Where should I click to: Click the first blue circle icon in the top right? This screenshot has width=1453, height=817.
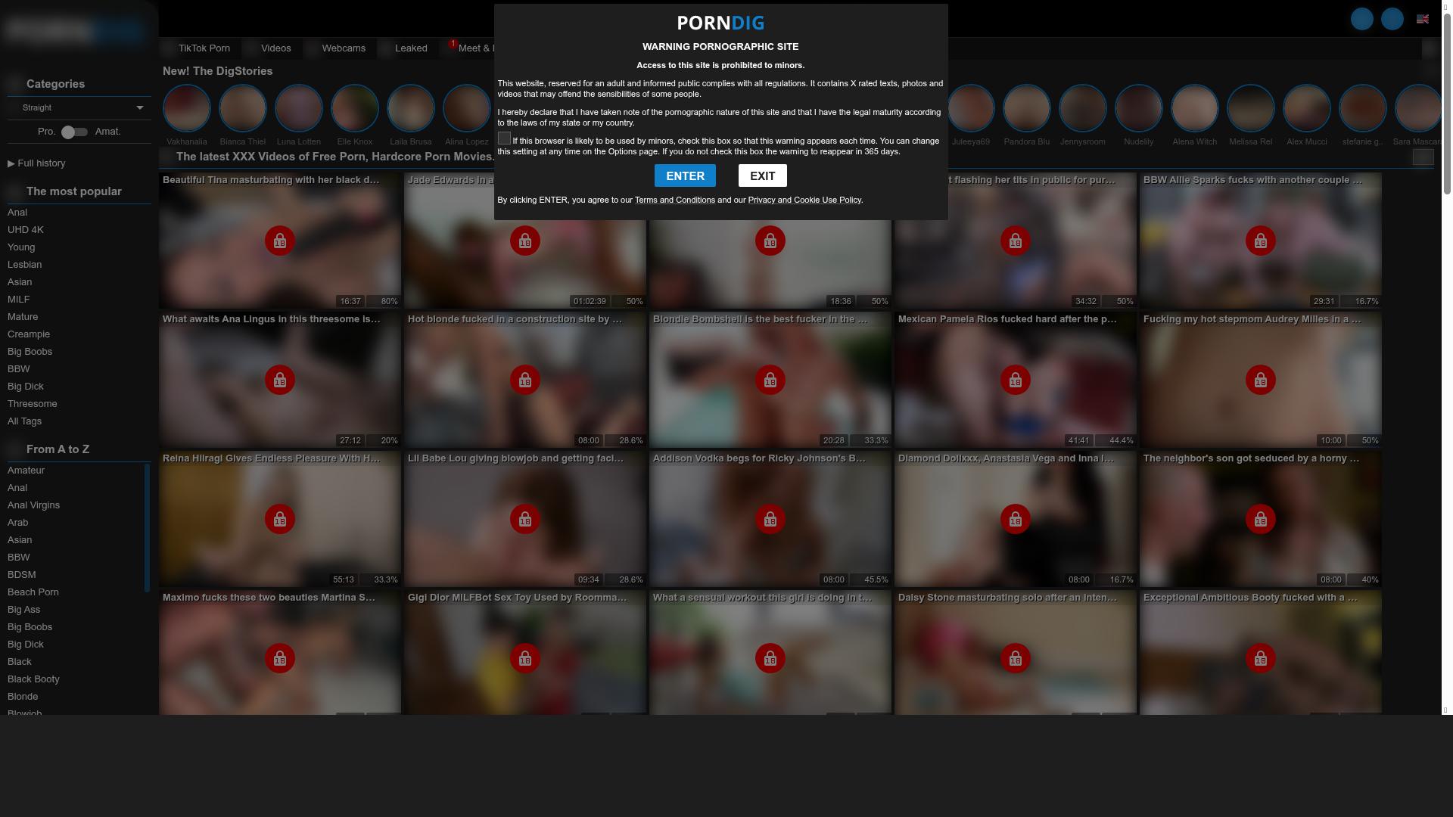click(1361, 19)
